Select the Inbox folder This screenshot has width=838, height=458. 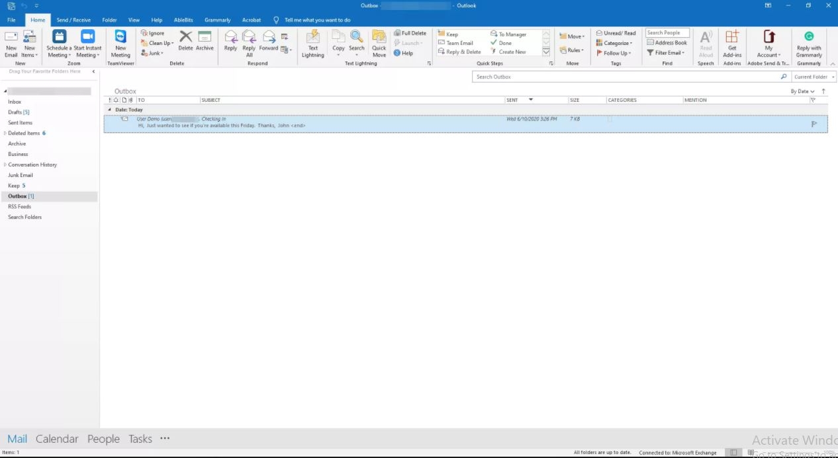pyautogui.click(x=15, y=102)
